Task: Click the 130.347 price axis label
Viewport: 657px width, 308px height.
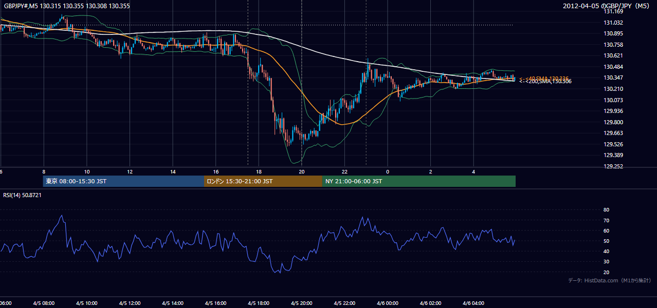Action: (614, 78)
